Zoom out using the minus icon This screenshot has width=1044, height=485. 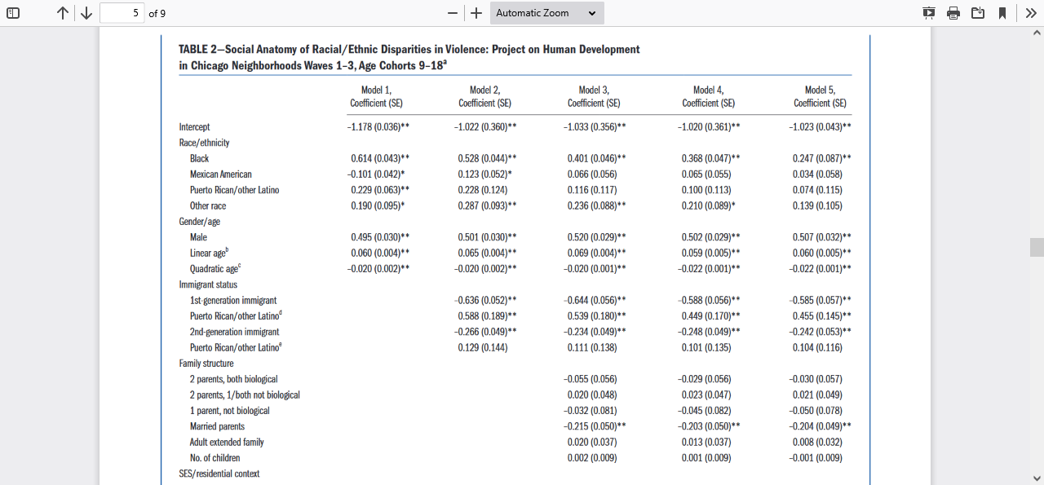click(451, 13)
